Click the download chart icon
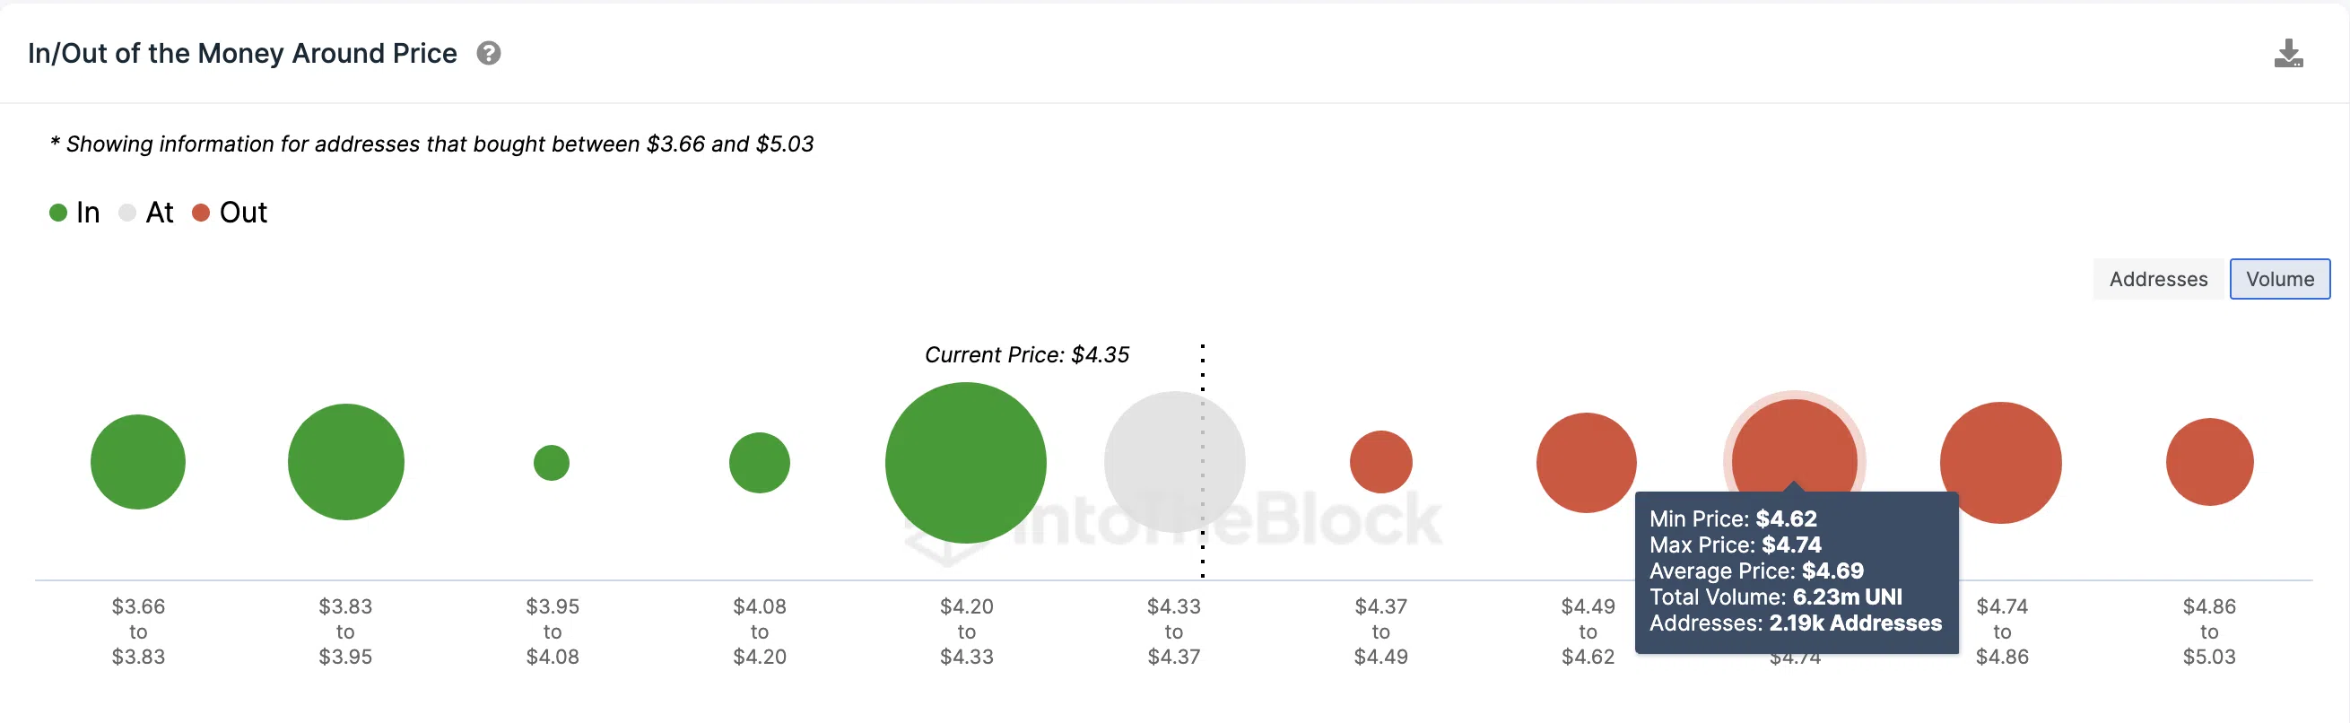 click(x=2288, y=54)
